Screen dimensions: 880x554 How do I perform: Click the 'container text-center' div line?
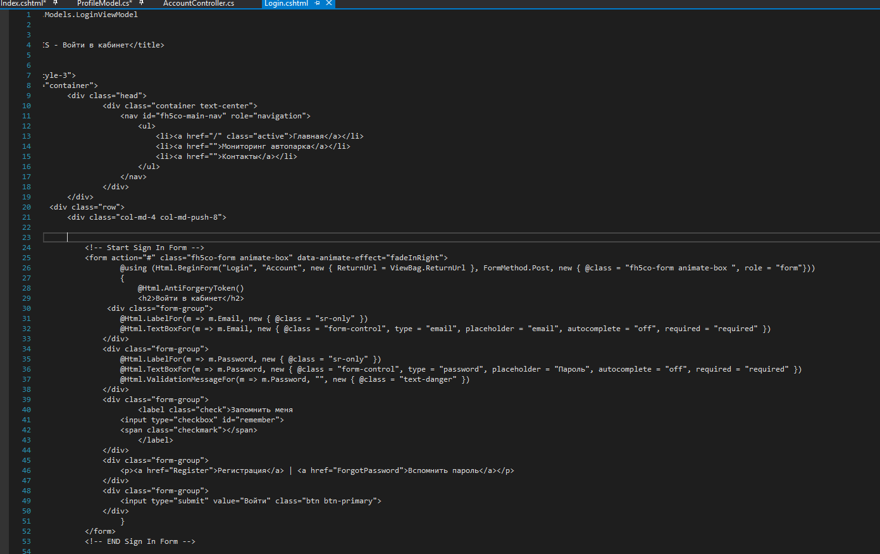click(180, 106)
